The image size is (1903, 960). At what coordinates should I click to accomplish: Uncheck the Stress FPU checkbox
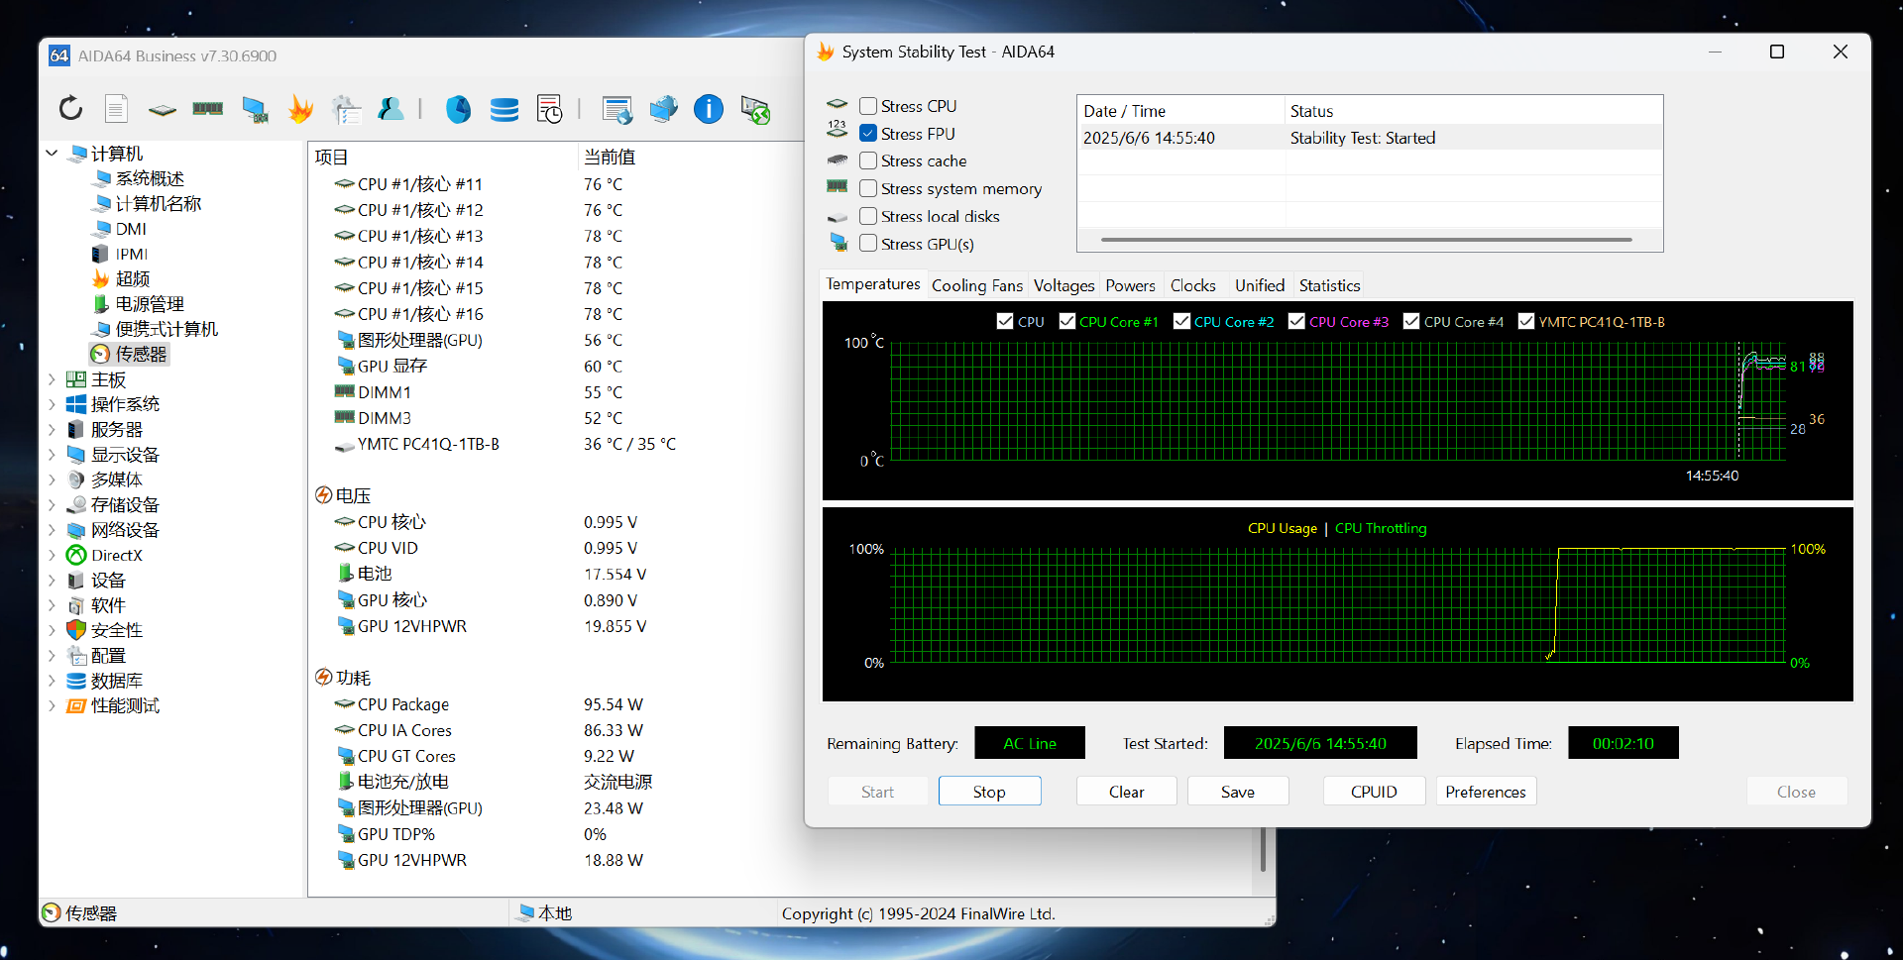868,134
